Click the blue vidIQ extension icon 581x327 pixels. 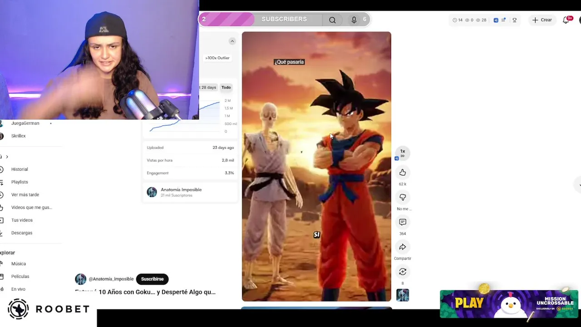point(496,20)
